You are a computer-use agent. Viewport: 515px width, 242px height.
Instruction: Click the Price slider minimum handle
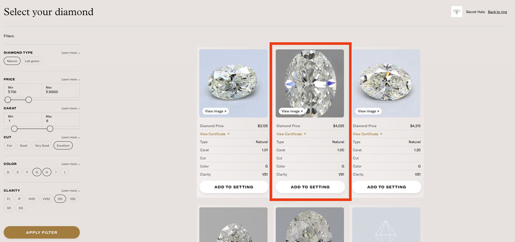coord(8,100)
